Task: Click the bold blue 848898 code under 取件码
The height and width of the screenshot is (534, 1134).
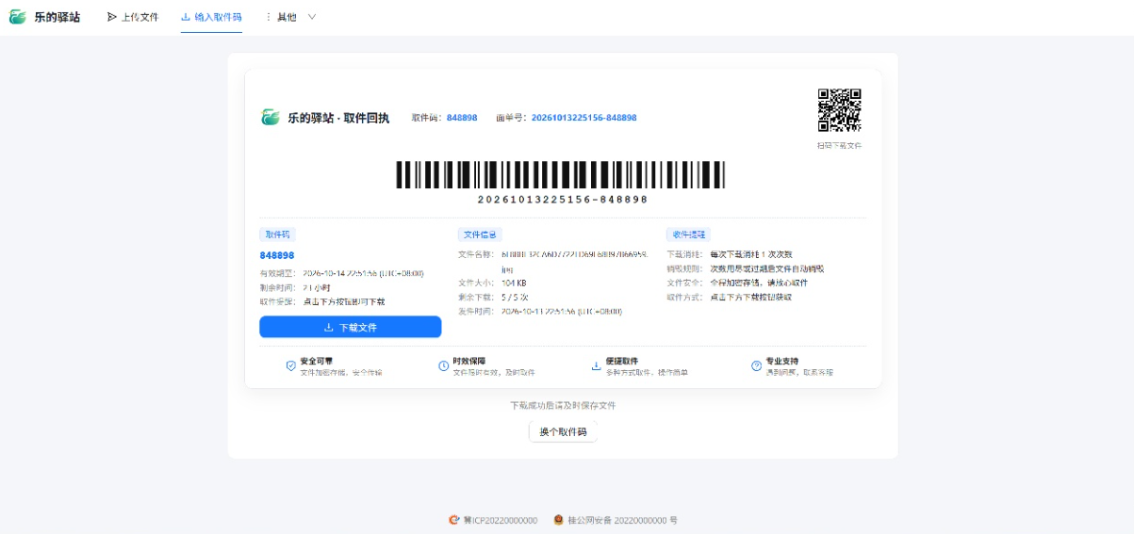Action: click(x=277, y=255)
